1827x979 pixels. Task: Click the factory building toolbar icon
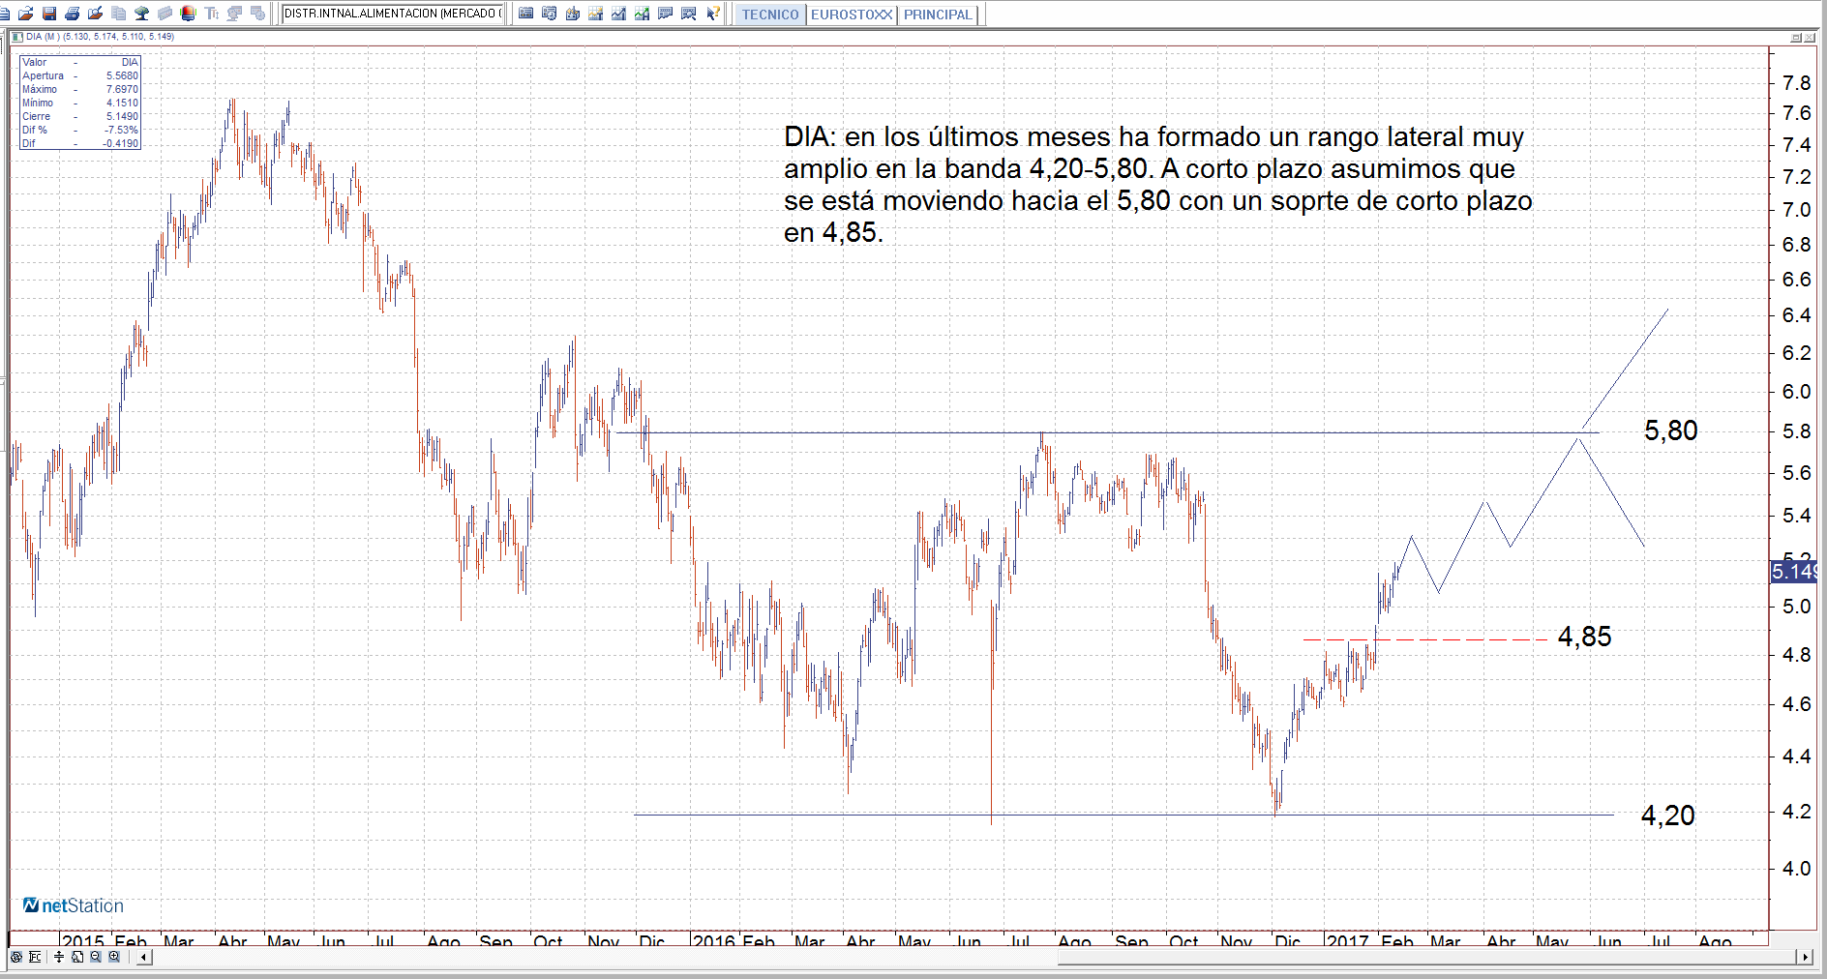573,14
